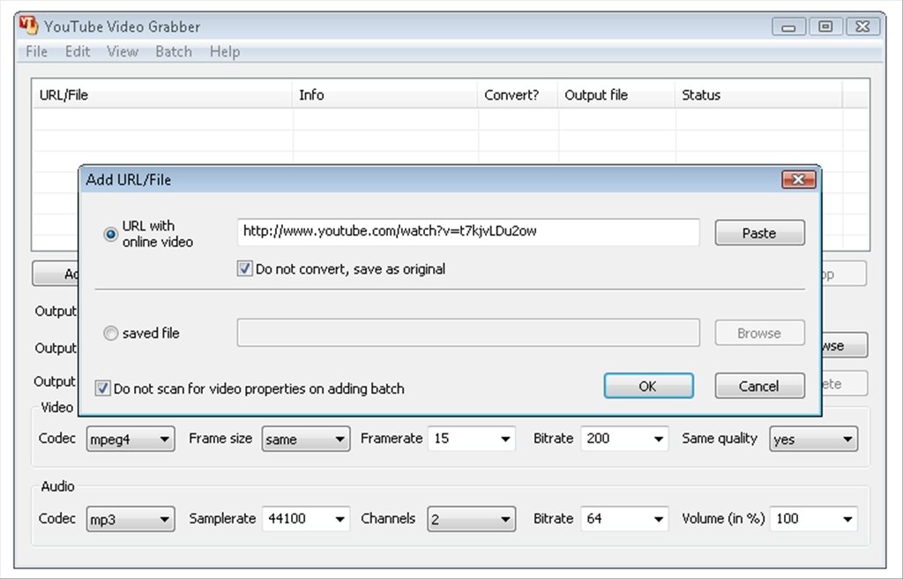The image size is (903, 579).
Task: Expand the Same quality dropdown
Action: pos(813,439)
